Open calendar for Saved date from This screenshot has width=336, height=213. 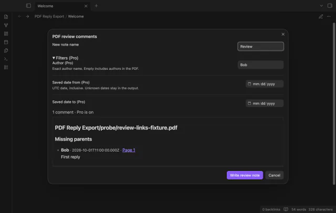click(249, 84)
